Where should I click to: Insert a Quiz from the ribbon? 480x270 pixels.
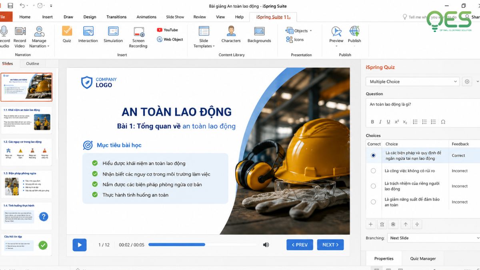[67, 34]
